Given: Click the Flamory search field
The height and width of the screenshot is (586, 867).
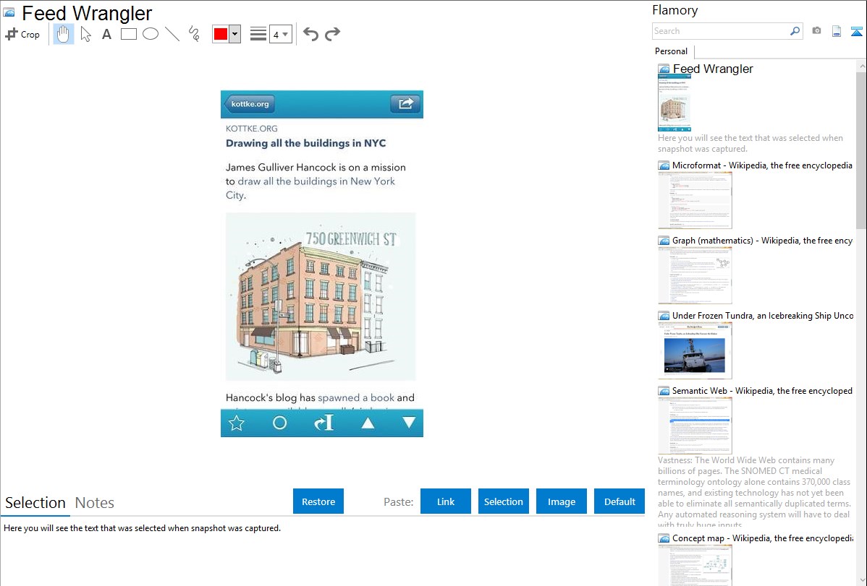Looking at the screenshot, I should pos(721,31).
